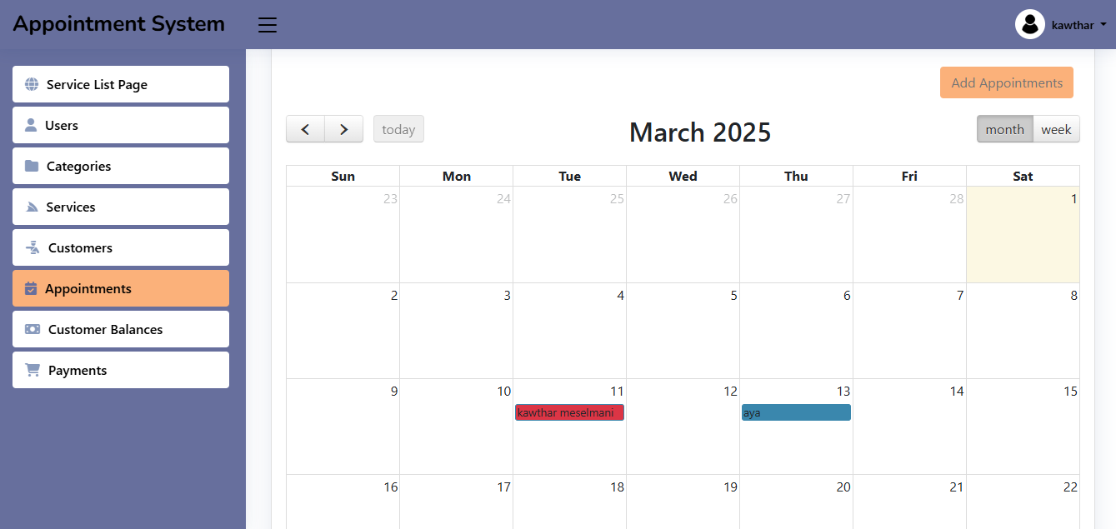The width and height of the screenshot is (1116, 529).
Task: Click the money icon beside Customer Balances
Action: [33, 329]
